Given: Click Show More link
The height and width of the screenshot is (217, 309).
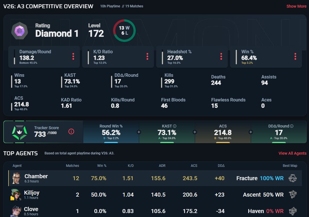Looking at the screenshot, I should (x=297, y=6).
